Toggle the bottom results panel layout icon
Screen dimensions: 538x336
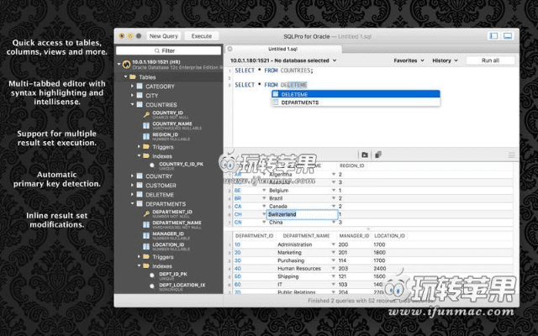[511, 36]
